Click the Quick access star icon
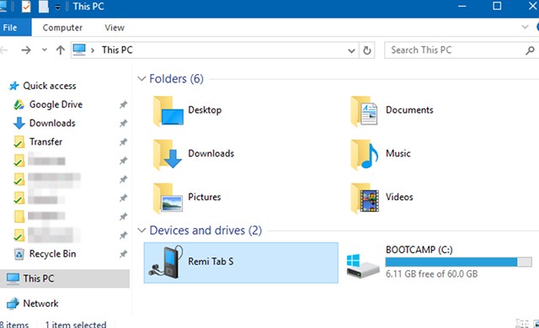This screenshot has width=539, height=328. click(13, 86)
